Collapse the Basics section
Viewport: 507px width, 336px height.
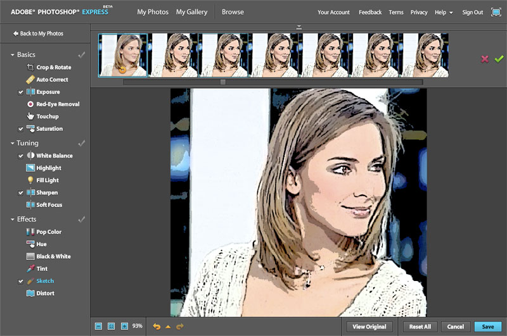pyautogui.click(x=13, y=55)
